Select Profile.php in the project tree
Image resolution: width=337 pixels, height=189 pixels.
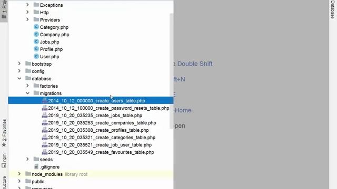52,49
